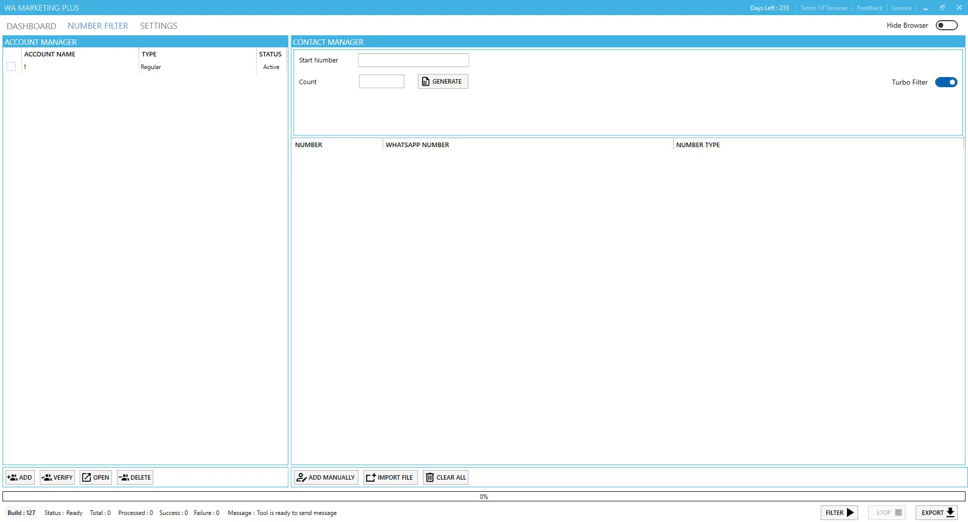
Task: Import a contacts file
Action: (x=390, y=478)
